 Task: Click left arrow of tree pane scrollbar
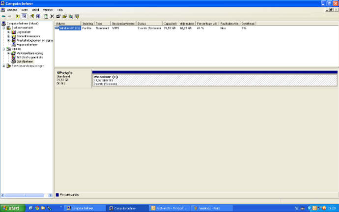(x=2, y=195)
